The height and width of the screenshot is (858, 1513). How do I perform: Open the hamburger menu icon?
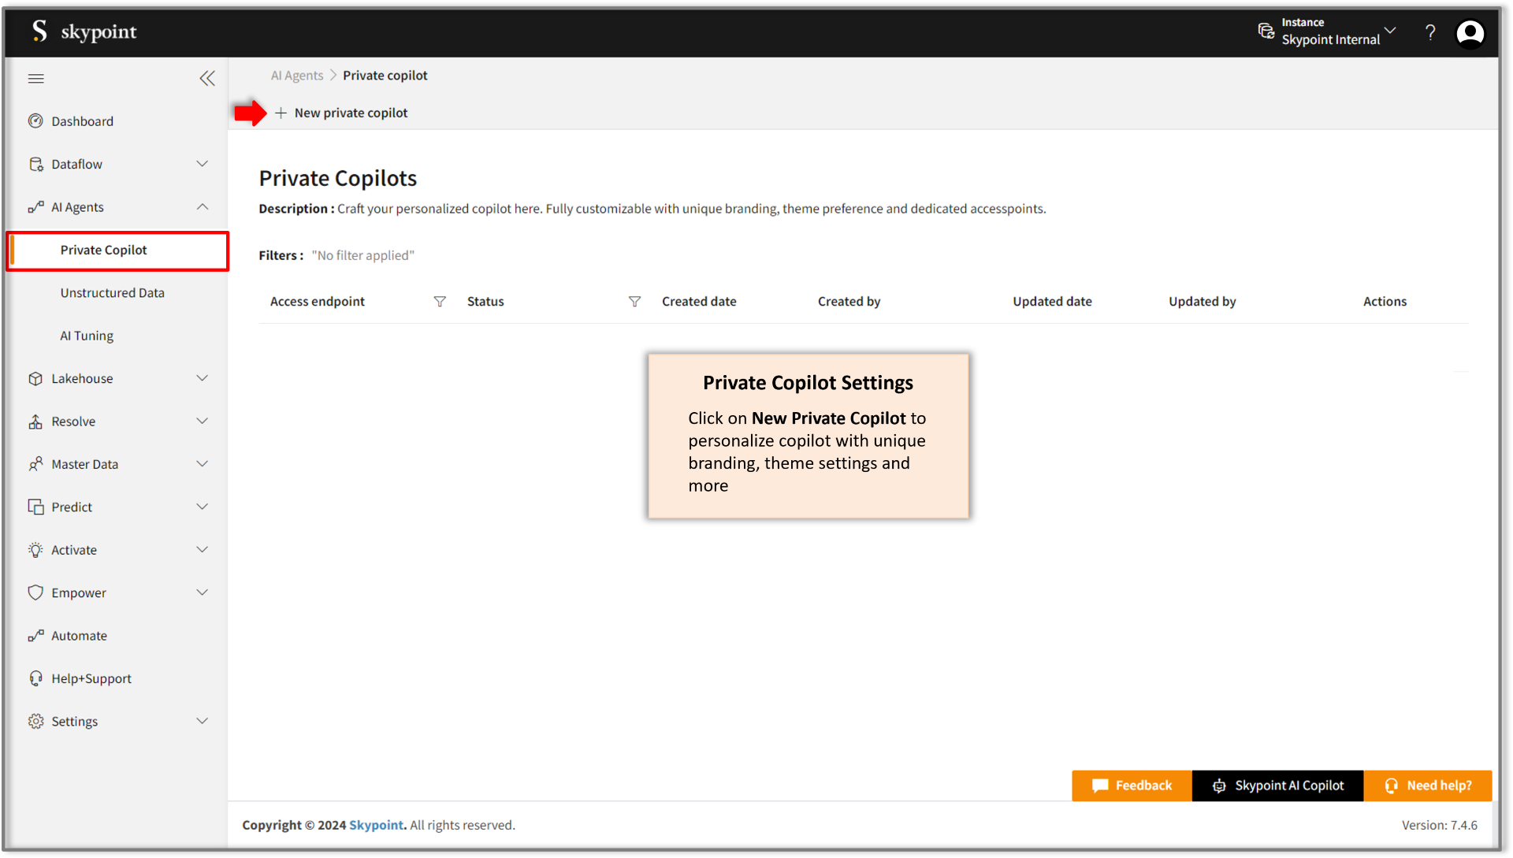[36, 79]
